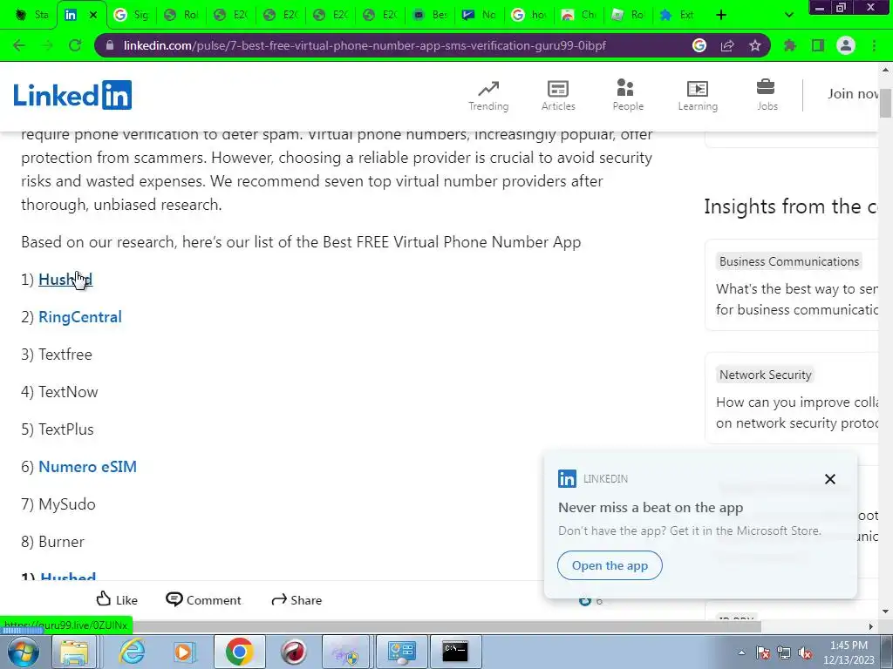The image size is (893, 669).
Task: Share the article
Action: click(x=297, y=599)
